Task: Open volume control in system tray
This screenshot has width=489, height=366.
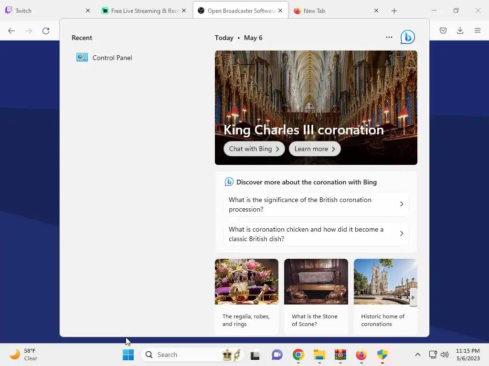Action: tap(445, 355)
